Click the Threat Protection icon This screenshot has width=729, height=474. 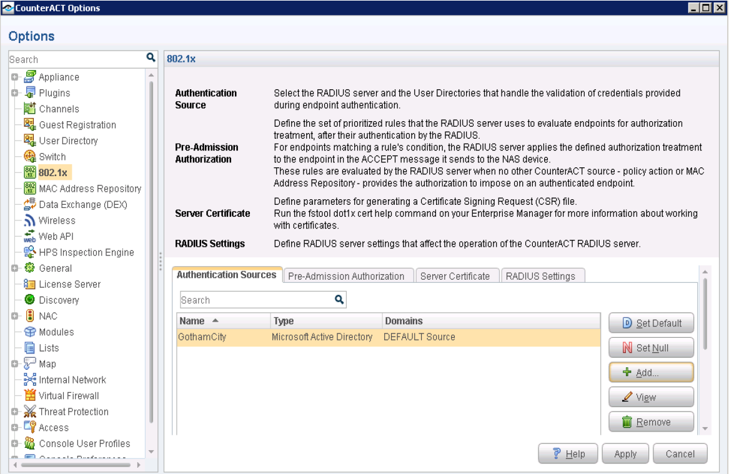point(30,412)
